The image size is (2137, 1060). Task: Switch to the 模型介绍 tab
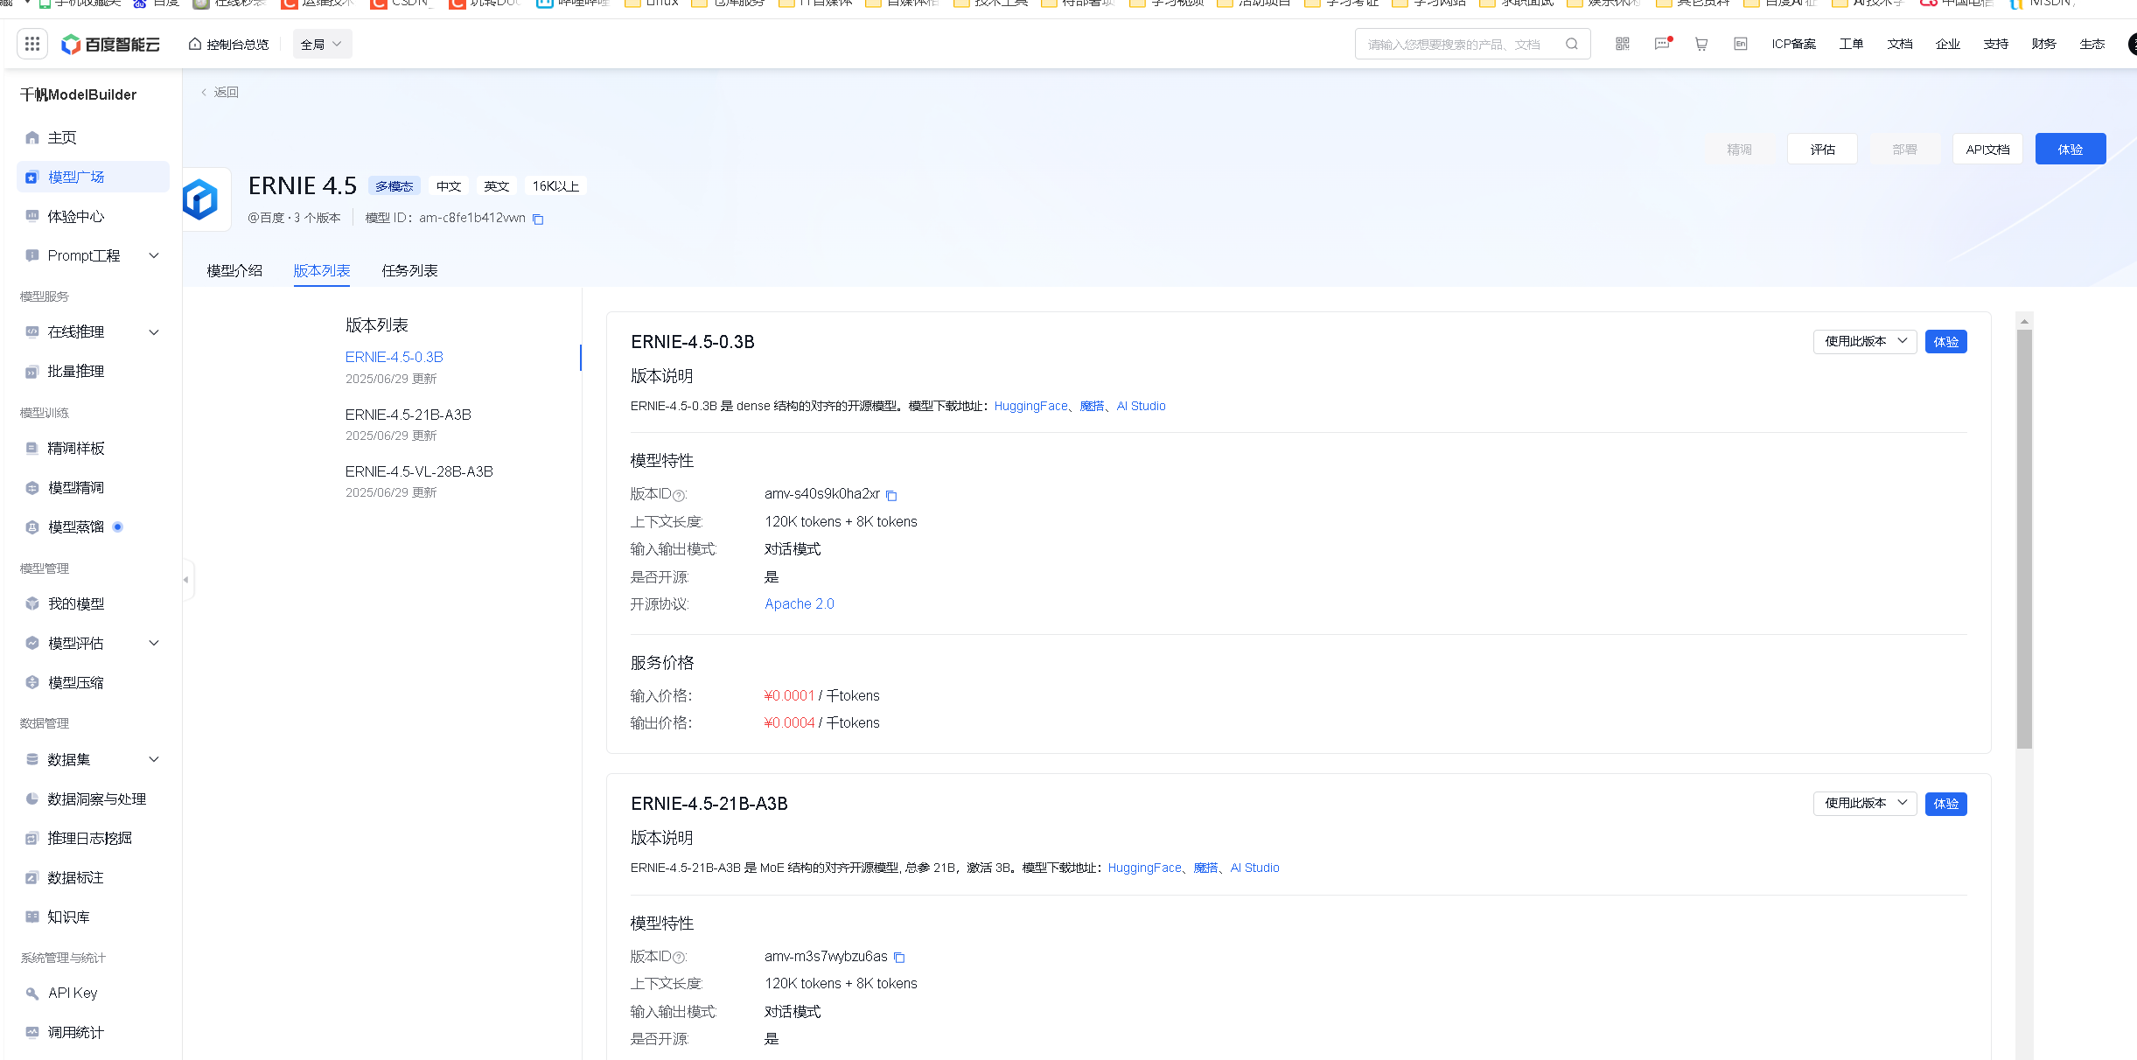tap(234, 271)
